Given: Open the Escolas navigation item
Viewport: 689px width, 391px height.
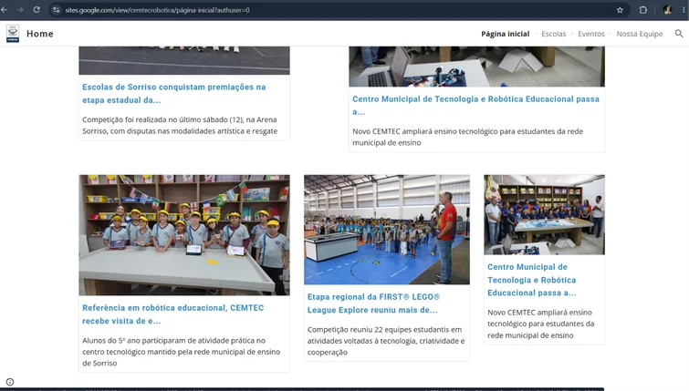Looking at the screenshot, I should coord(553,34).
